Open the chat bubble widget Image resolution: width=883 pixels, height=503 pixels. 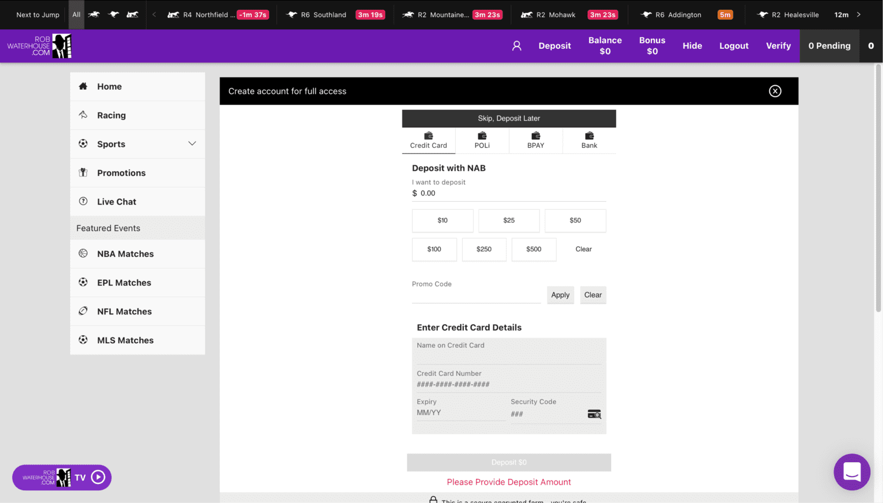point(852,472)
